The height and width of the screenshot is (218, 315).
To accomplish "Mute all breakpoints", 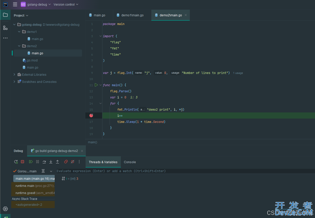I will click(x=73, y=162).
